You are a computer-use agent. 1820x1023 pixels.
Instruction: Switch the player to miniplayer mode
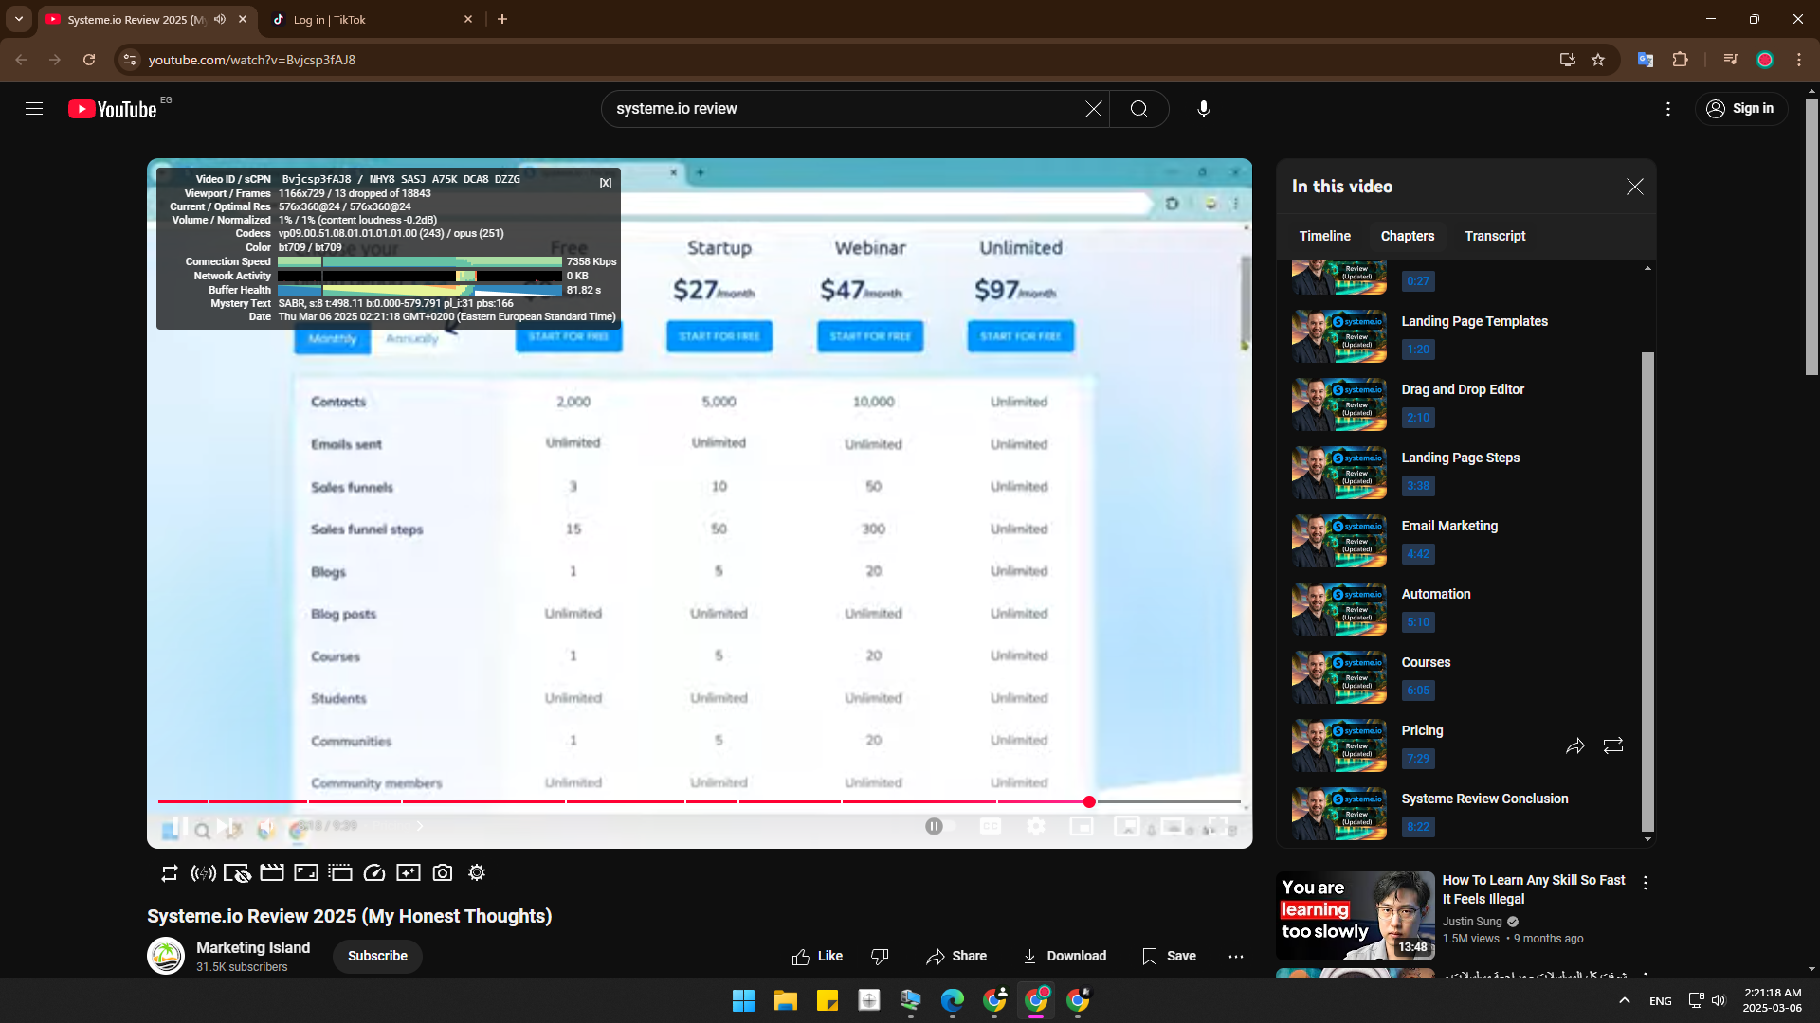(1082, 827)
